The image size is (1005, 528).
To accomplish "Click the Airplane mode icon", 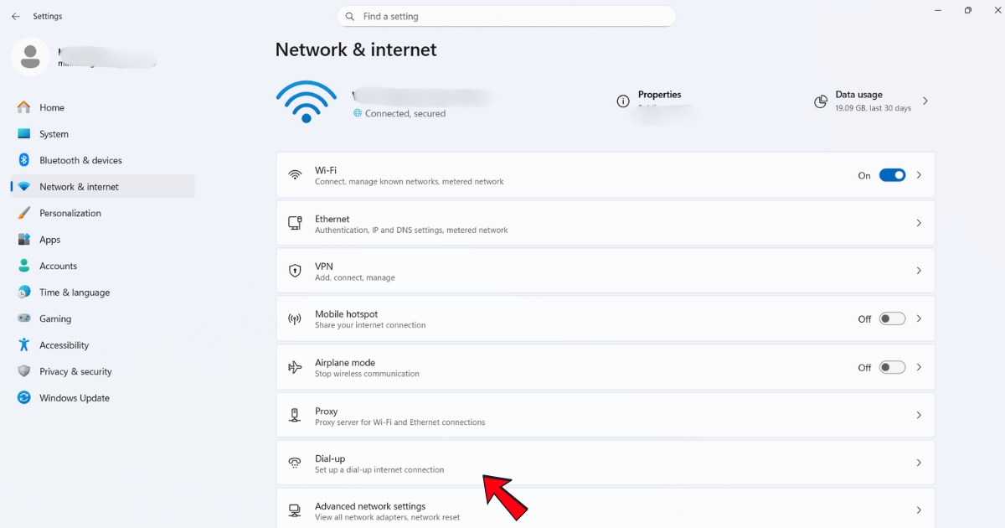I will click(294, 366).
